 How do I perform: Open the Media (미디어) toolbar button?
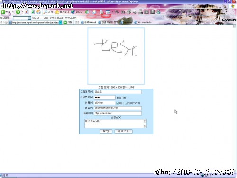point(77,12)
